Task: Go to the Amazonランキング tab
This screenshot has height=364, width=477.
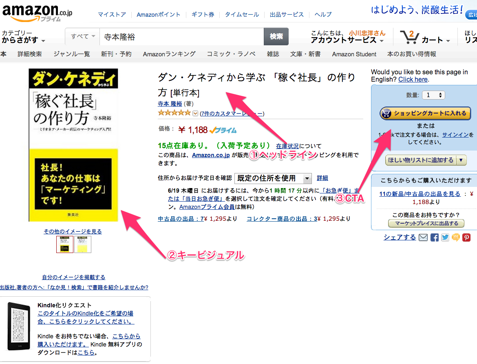Action: (x=169, y=54)
